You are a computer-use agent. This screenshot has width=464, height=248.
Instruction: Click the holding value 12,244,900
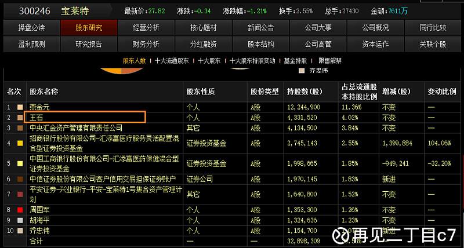[303, 107]
